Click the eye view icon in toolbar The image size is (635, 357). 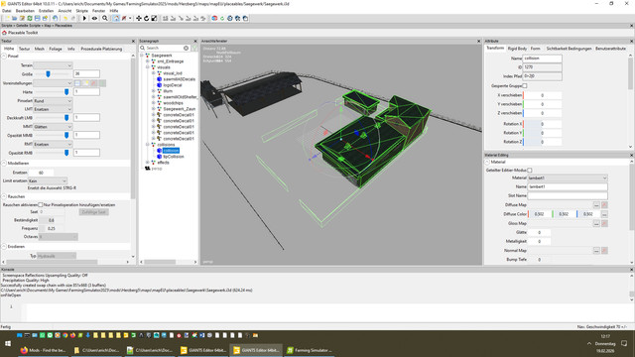pos(94,18)
